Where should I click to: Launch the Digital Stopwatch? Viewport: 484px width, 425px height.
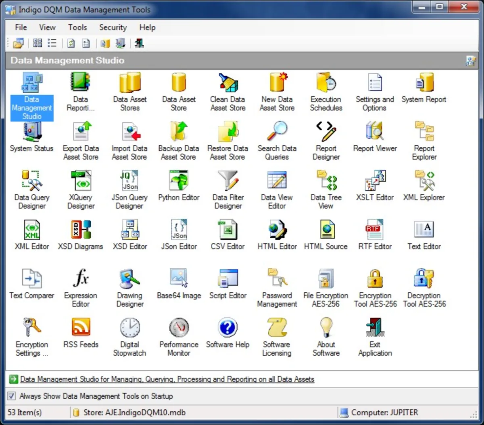click(x=130, y=327)
